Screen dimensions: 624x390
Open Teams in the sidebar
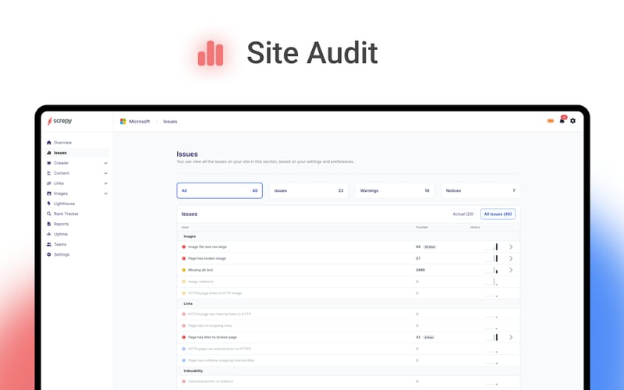tap(60, 244)
